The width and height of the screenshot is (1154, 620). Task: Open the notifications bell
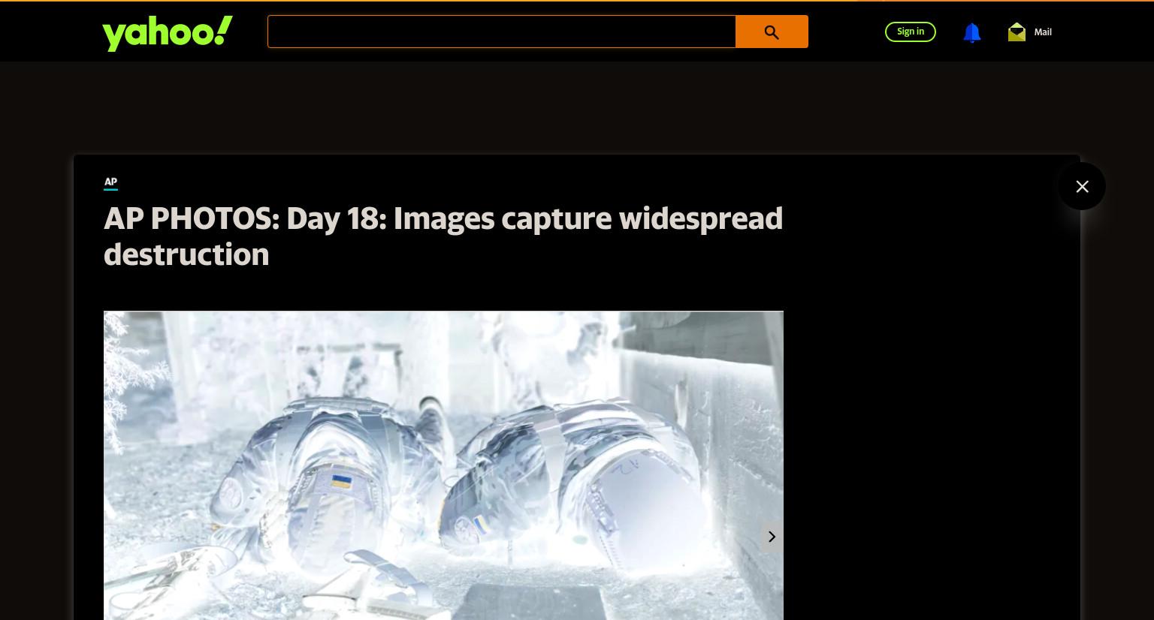point(971,32)
